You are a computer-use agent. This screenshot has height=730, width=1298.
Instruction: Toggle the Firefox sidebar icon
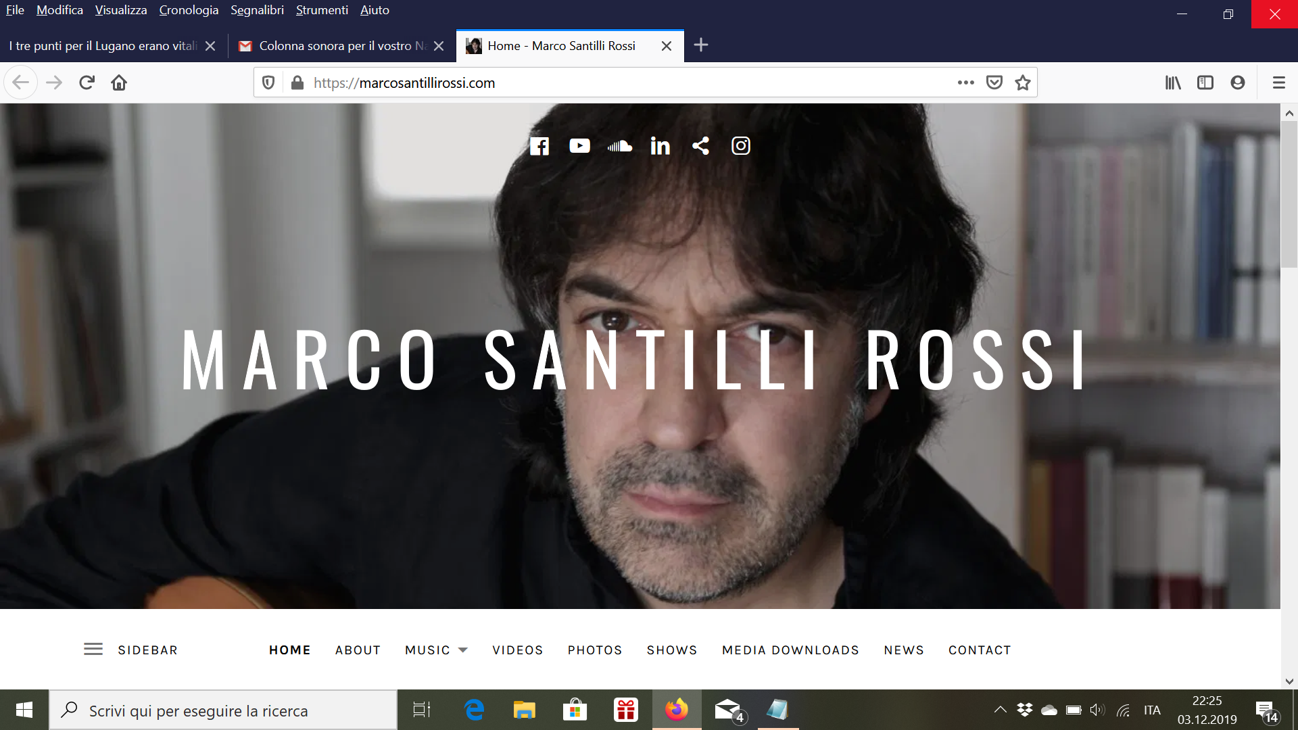pyautogui.click(x=1205, y=82)
